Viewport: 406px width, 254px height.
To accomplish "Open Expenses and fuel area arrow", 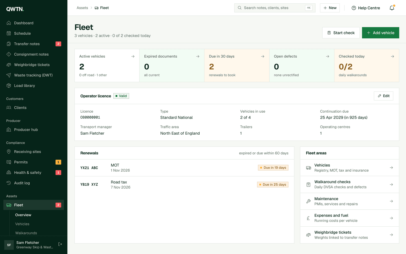I will (x=391, y=218).
